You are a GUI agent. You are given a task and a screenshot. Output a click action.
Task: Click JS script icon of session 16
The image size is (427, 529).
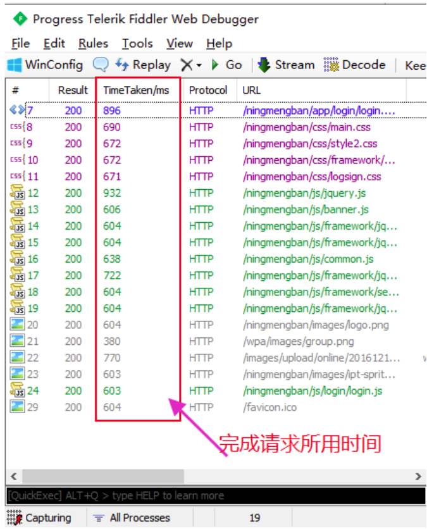[17, 258]
